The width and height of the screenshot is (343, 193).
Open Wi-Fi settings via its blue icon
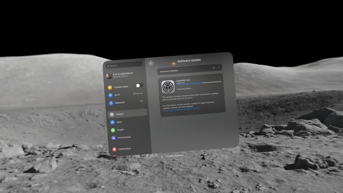point(110,95)
